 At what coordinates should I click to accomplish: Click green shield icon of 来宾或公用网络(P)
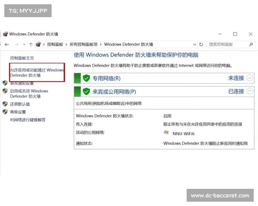click(86, 91)
